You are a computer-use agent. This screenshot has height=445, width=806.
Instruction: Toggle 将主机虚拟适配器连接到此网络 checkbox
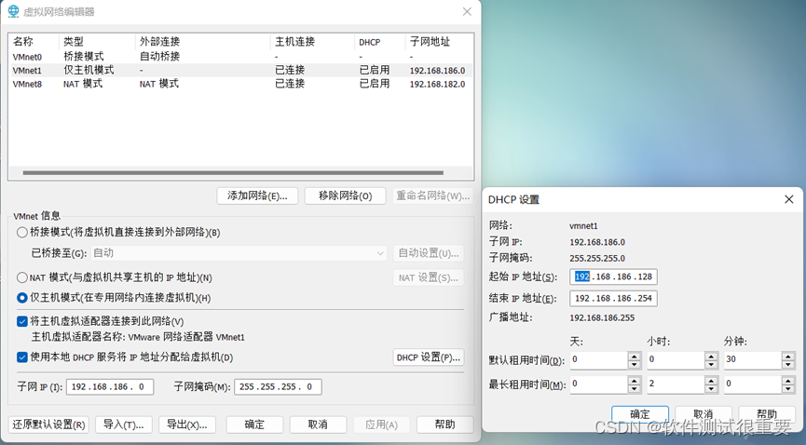tap(22, 322)
